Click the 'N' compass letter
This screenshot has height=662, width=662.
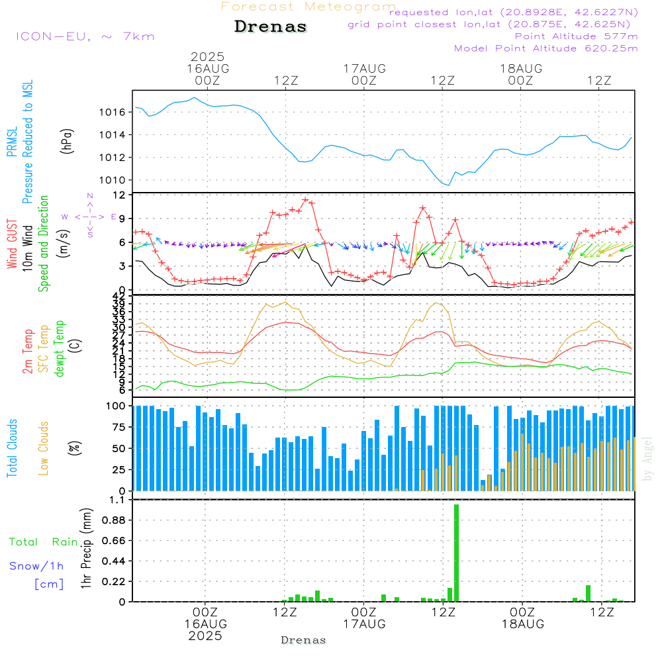coord(90,196)
